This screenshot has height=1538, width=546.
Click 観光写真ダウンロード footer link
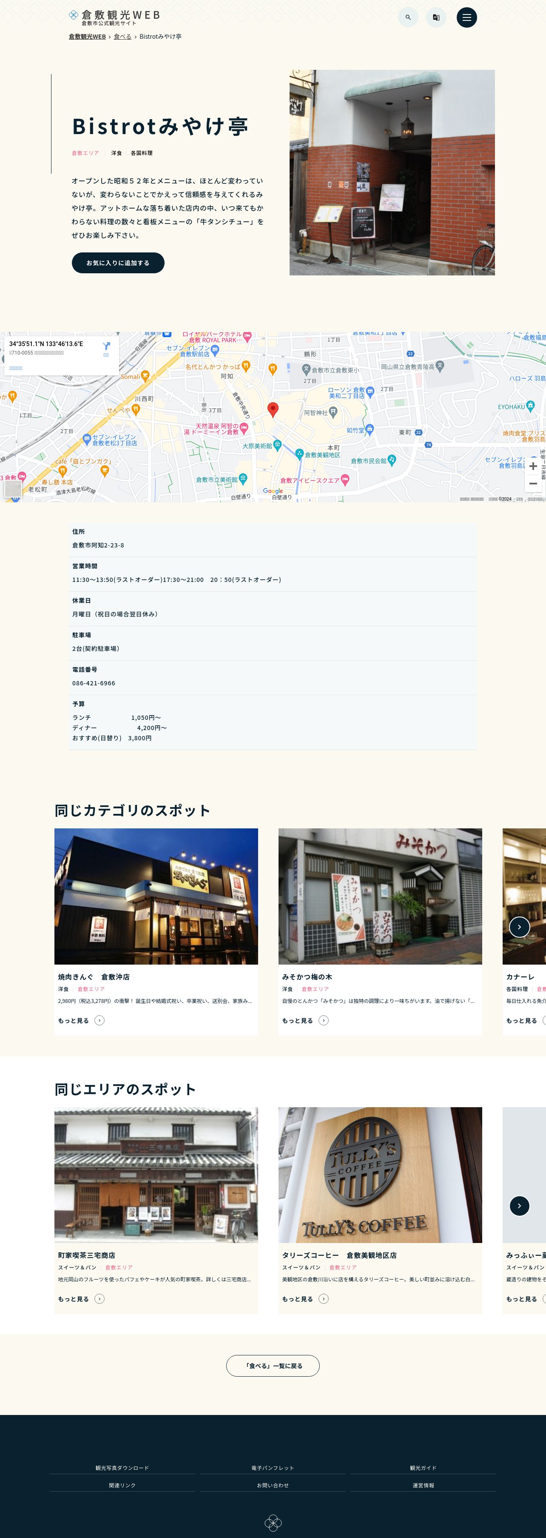(122, 1468)
